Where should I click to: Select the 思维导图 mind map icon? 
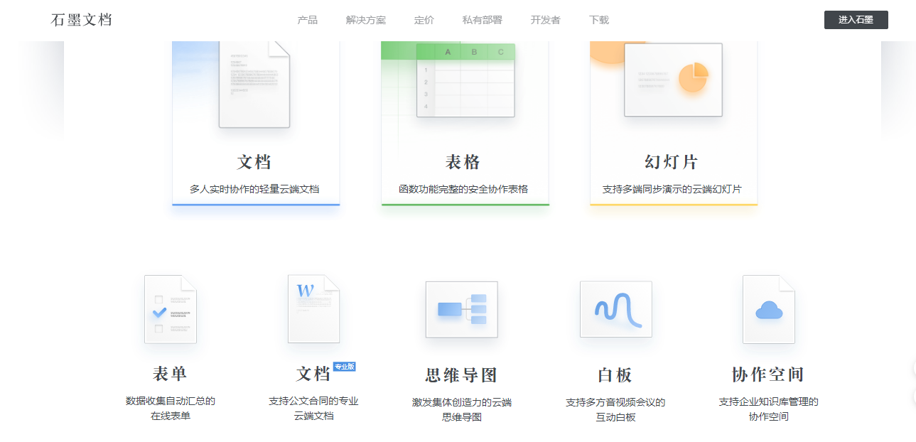[x=462, y=310]
